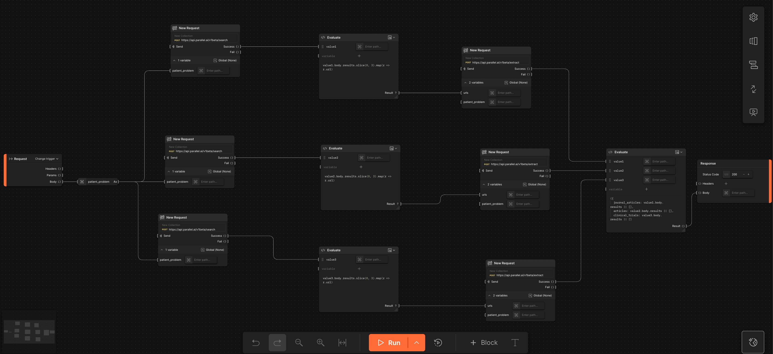Select the text tool T icon

tap(515, 343)
